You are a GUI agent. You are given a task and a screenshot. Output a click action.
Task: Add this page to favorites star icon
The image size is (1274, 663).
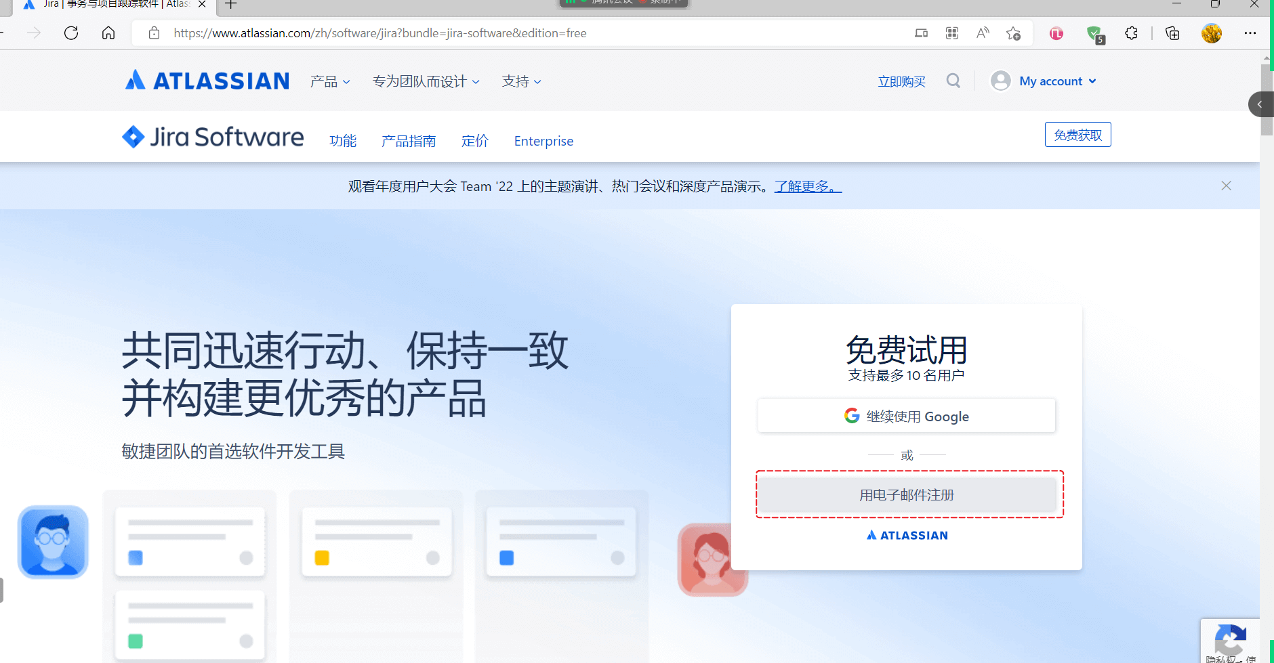click(x=1014, y=33)
